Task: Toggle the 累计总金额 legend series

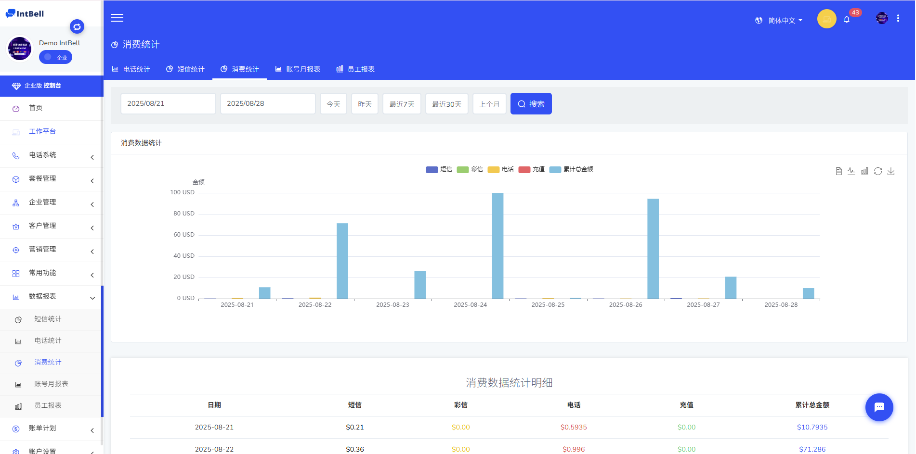Action: click(571, 169)
